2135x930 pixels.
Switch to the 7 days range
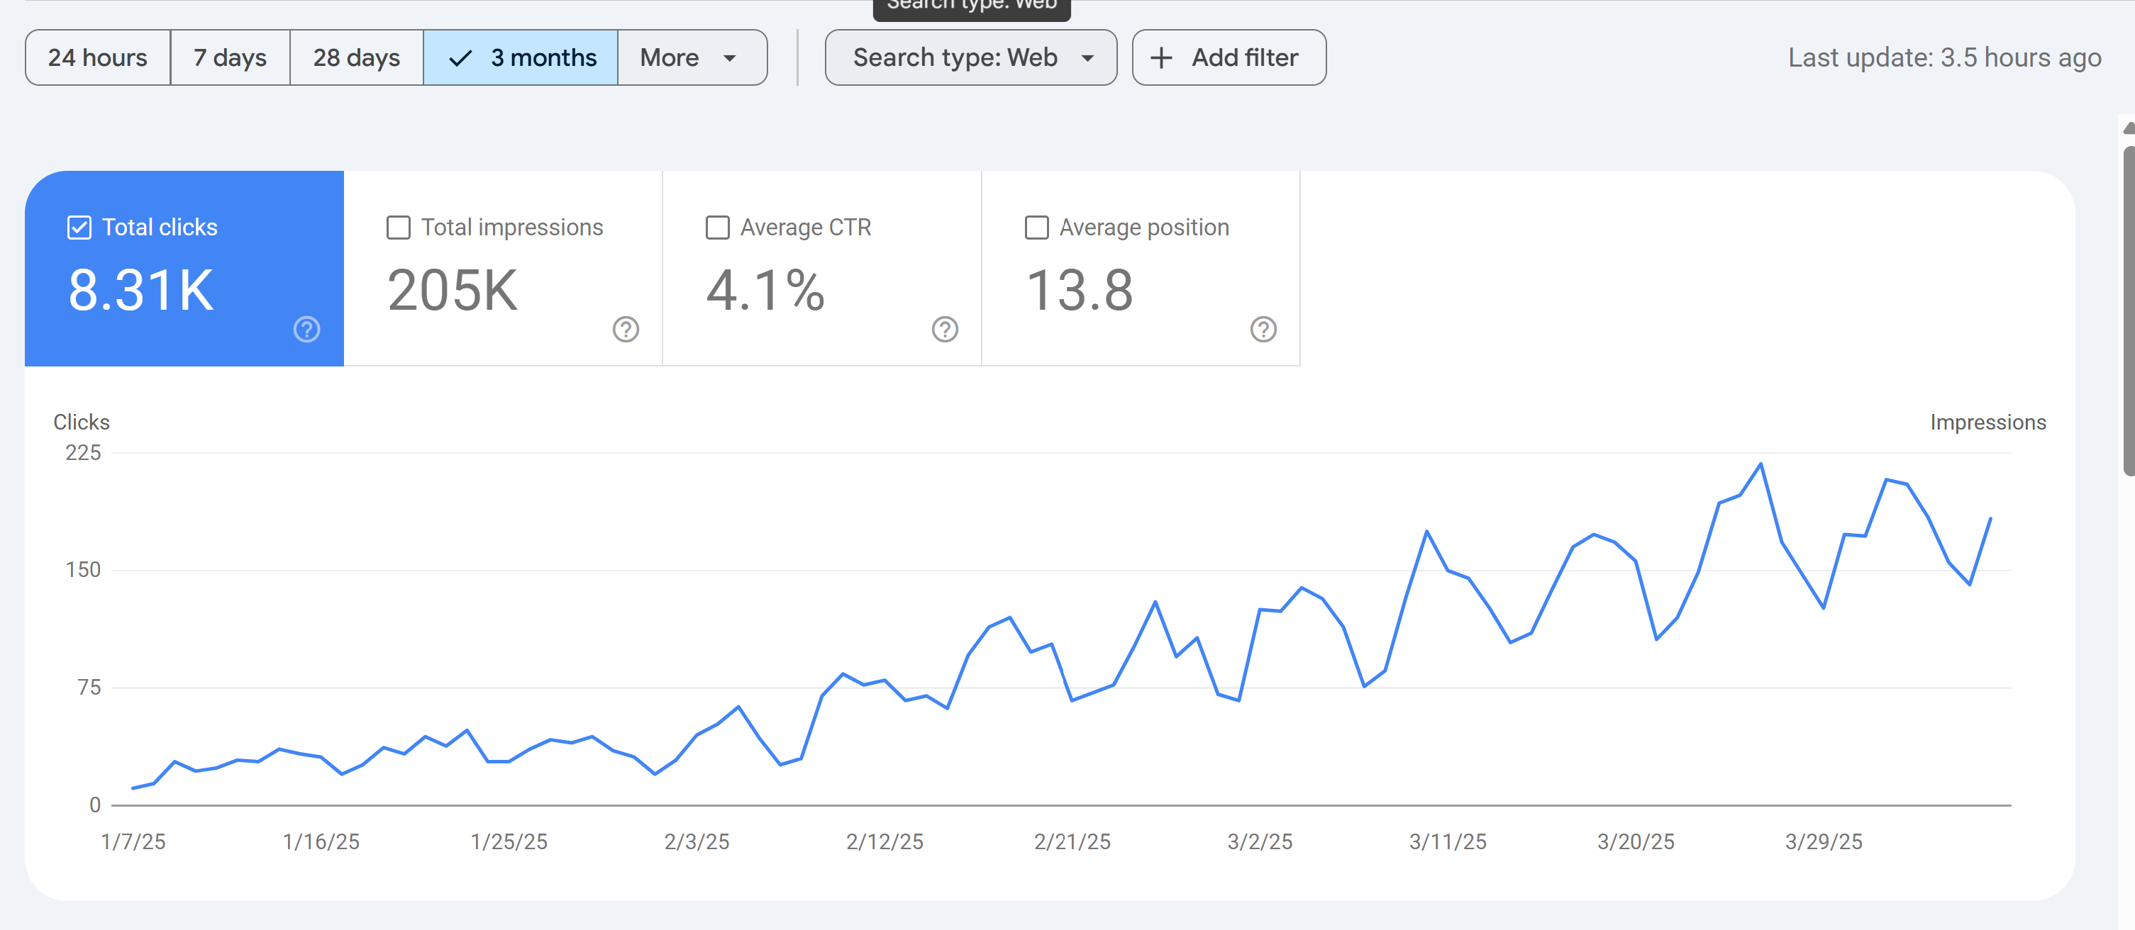coord(230,58)
